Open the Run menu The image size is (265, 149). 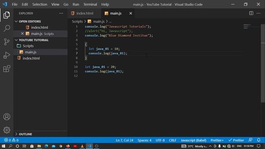pyautogui.click(x=76, y=5)
